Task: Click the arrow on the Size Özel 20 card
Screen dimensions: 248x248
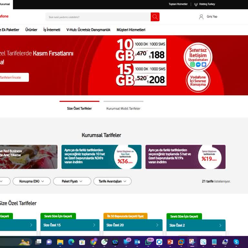Action: pos(157,225)
